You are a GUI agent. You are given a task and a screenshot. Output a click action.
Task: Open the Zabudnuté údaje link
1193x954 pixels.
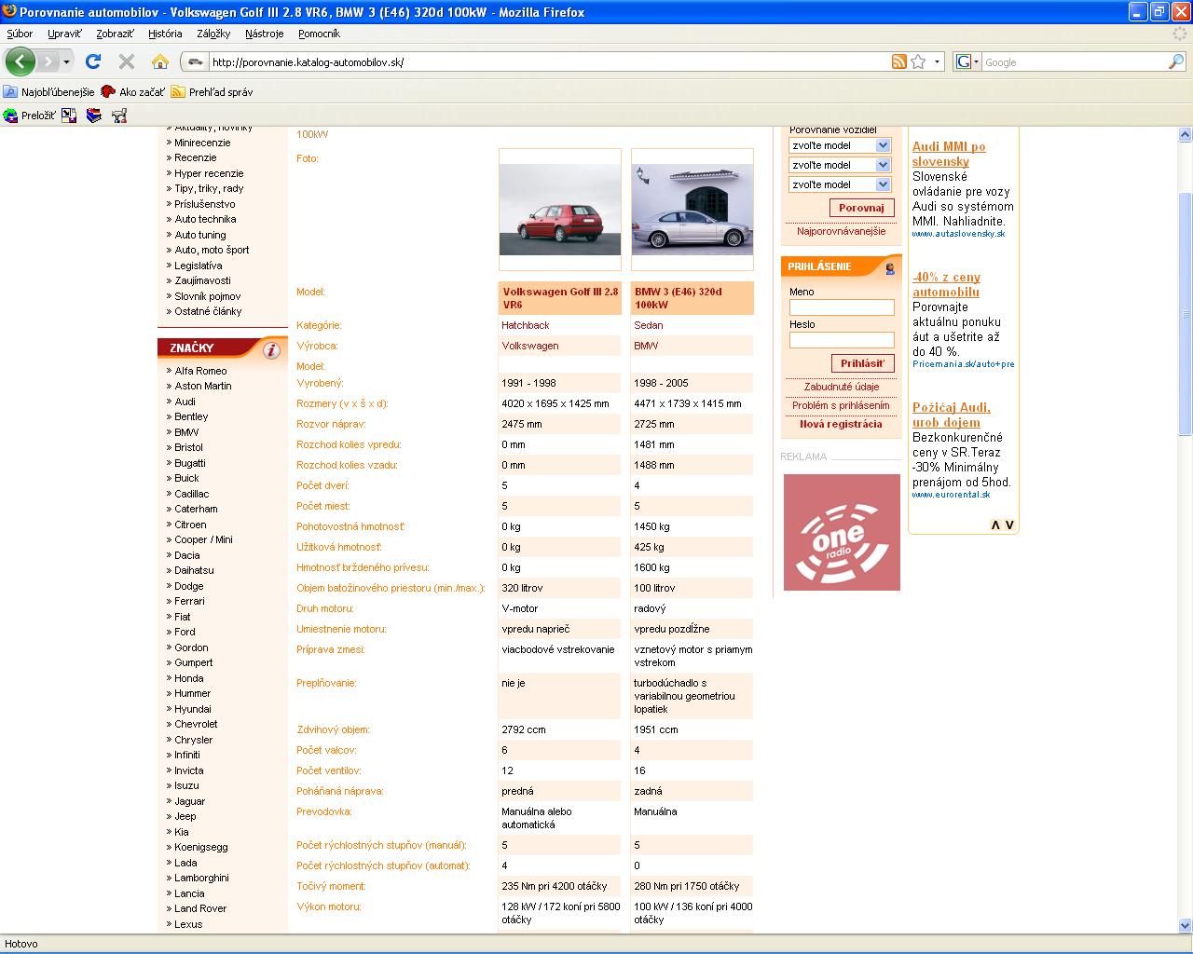842,387
